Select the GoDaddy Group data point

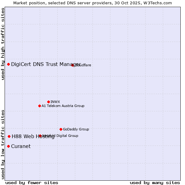tap(61, 129)
